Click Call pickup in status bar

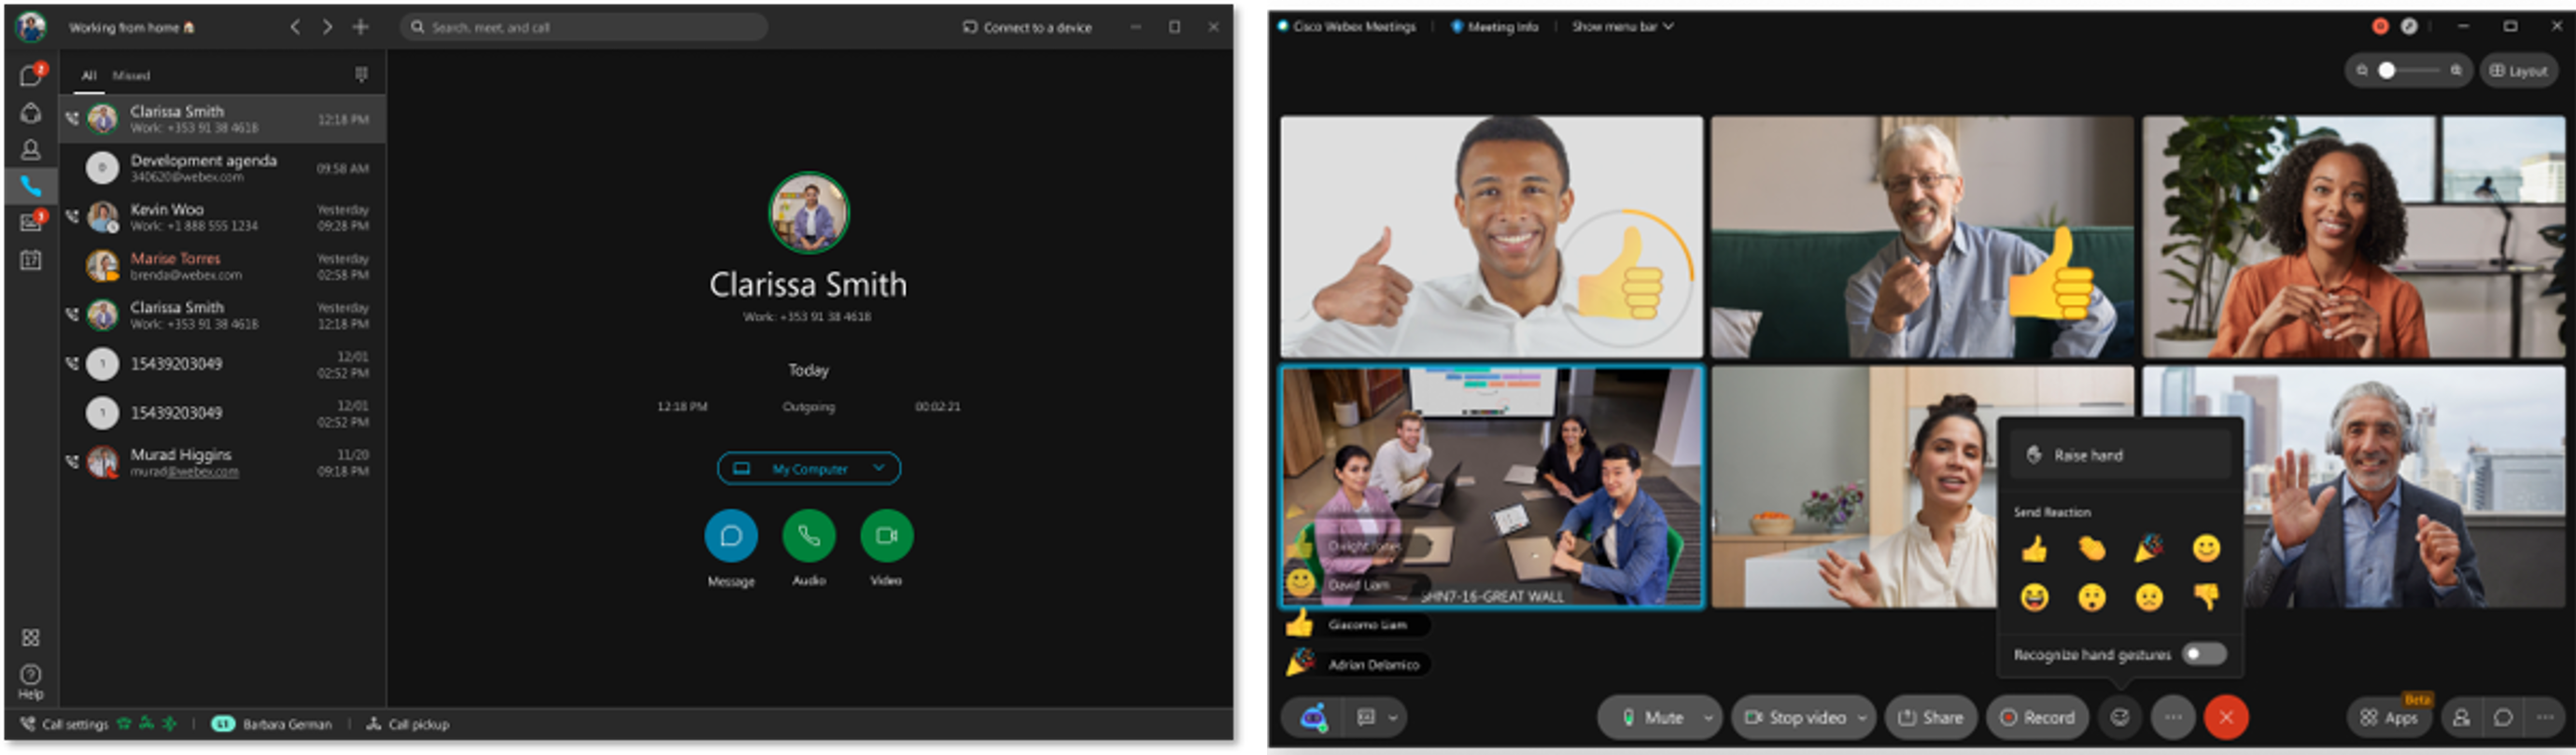click(x=408, y=724)
